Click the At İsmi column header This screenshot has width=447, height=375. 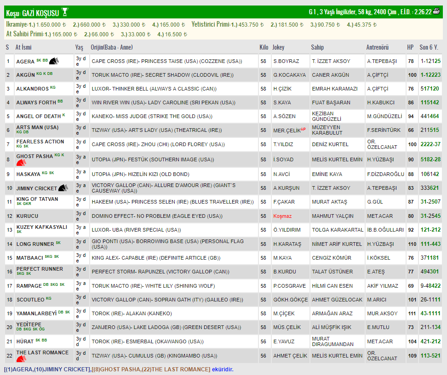(x=23, y=47)
